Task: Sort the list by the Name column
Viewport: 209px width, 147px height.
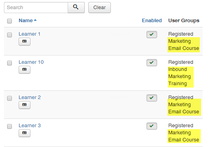Action: 26,21
